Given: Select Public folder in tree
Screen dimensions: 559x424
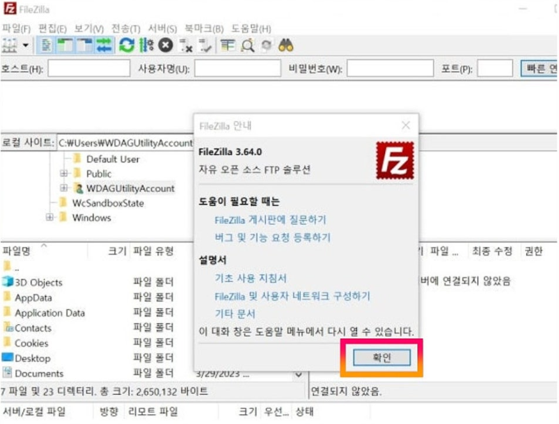Looking at the screenshot, I should pos(98,174).
